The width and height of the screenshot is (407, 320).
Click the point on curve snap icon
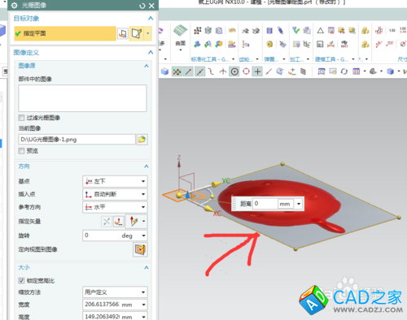click(269, 71)
